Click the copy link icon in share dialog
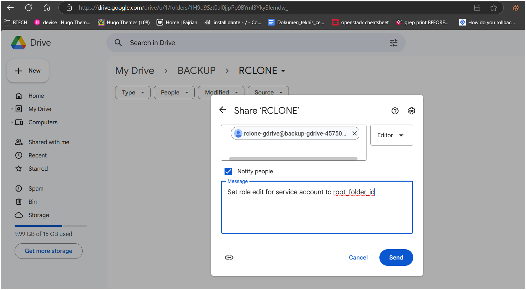 tap(229, 258)
